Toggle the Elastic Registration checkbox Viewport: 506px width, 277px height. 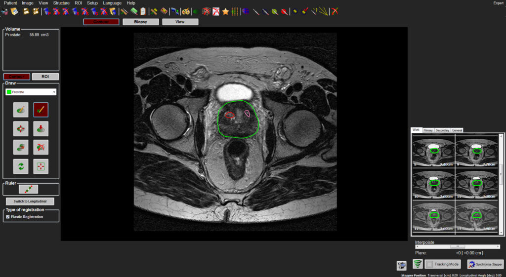pyautogui.click(x=8, y=217)
